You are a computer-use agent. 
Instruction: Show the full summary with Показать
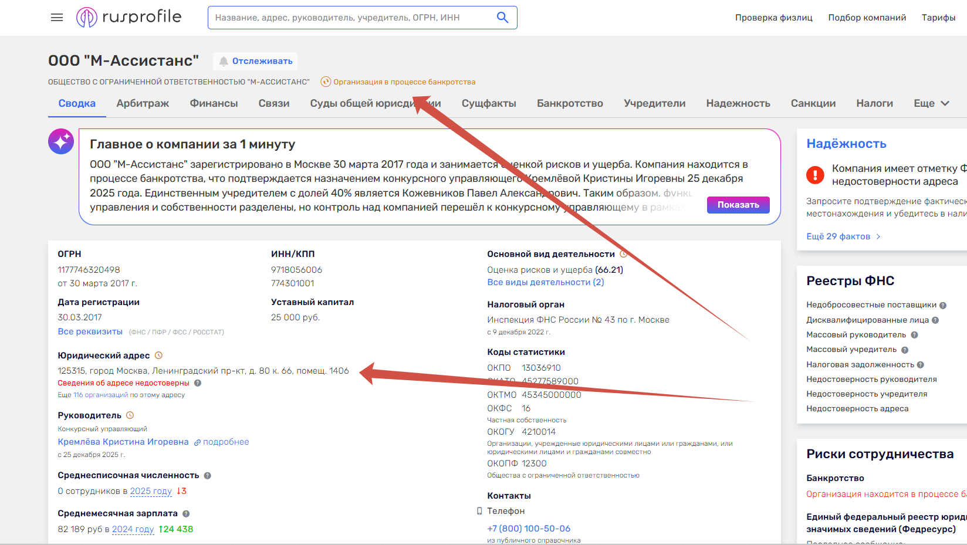click(x=738, y=205)
